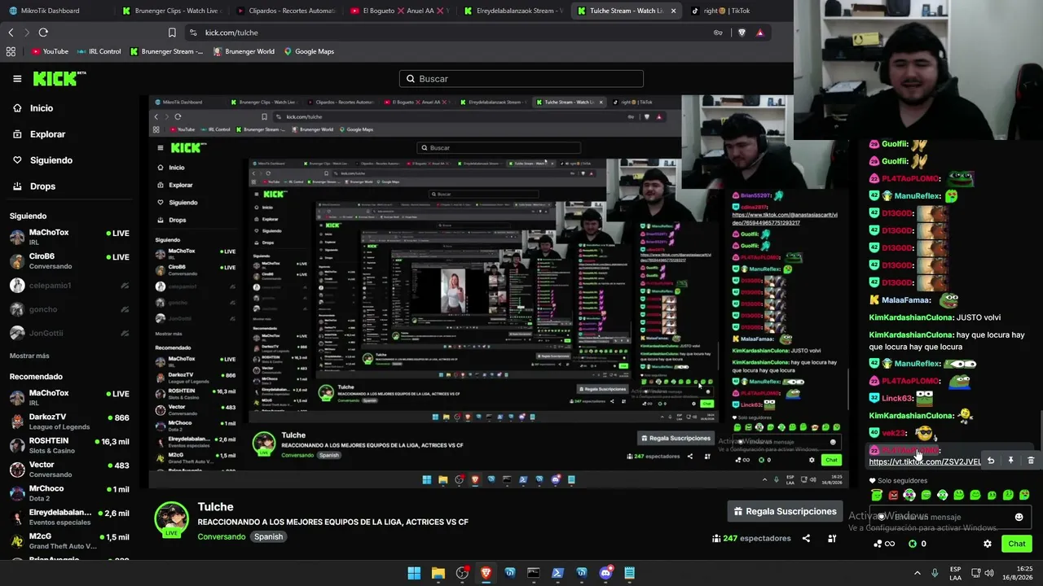Open DarkozTV recommended channel

(x=69, y=421)
